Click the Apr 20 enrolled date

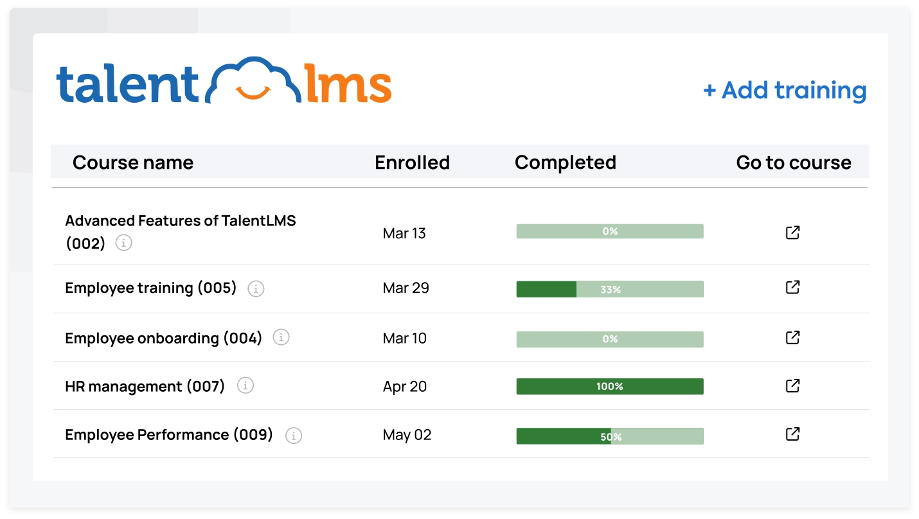click(405, 387)
